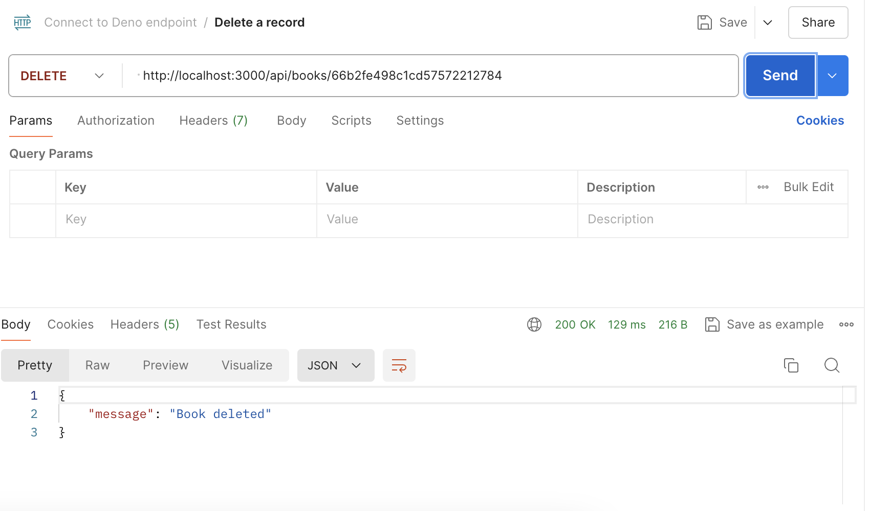The image size is (869, 511).
Task: Search the response with magnifier icon
Action: tap(832, 365)
